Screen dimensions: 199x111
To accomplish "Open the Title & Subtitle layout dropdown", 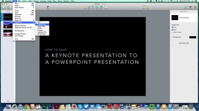I will pos(196,18).
